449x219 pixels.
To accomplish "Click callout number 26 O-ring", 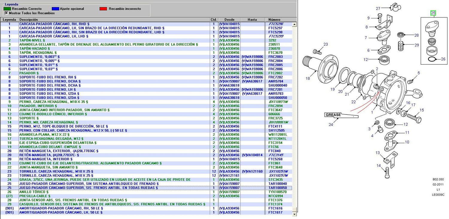I will coord(443,59).
